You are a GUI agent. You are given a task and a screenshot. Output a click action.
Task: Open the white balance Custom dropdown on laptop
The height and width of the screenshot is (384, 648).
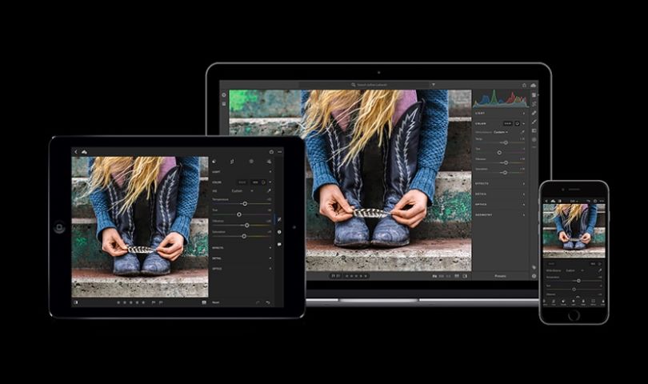(501, 132)
